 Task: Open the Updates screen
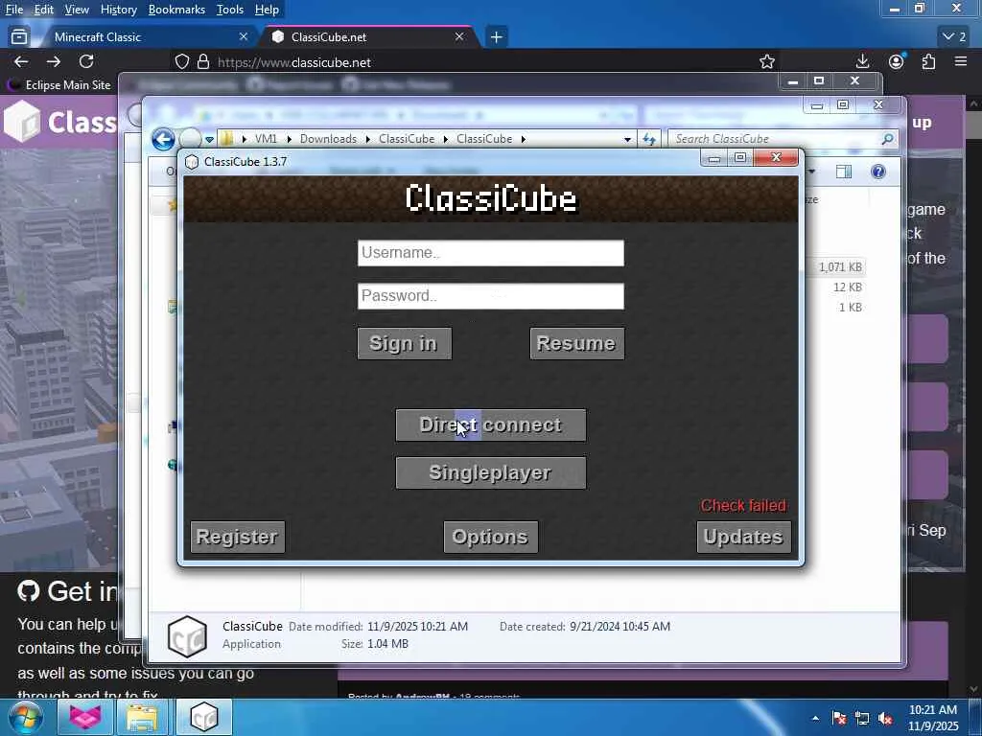(743, 537)
